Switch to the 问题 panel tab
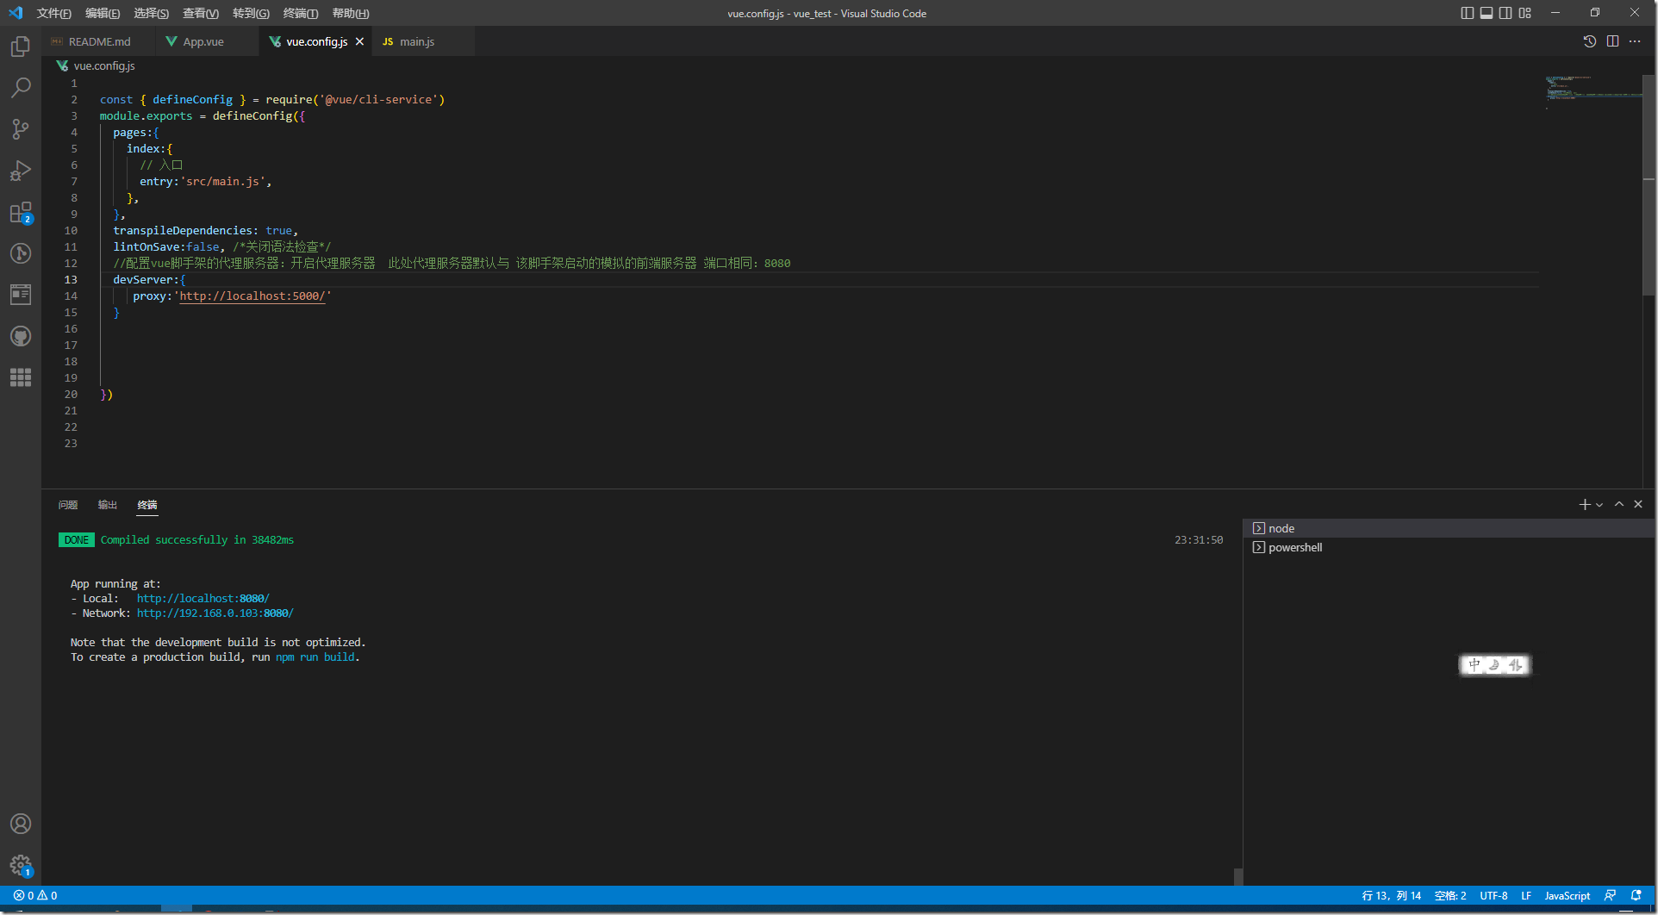The height and width of the screenshot is (915, 1658). 68,505
